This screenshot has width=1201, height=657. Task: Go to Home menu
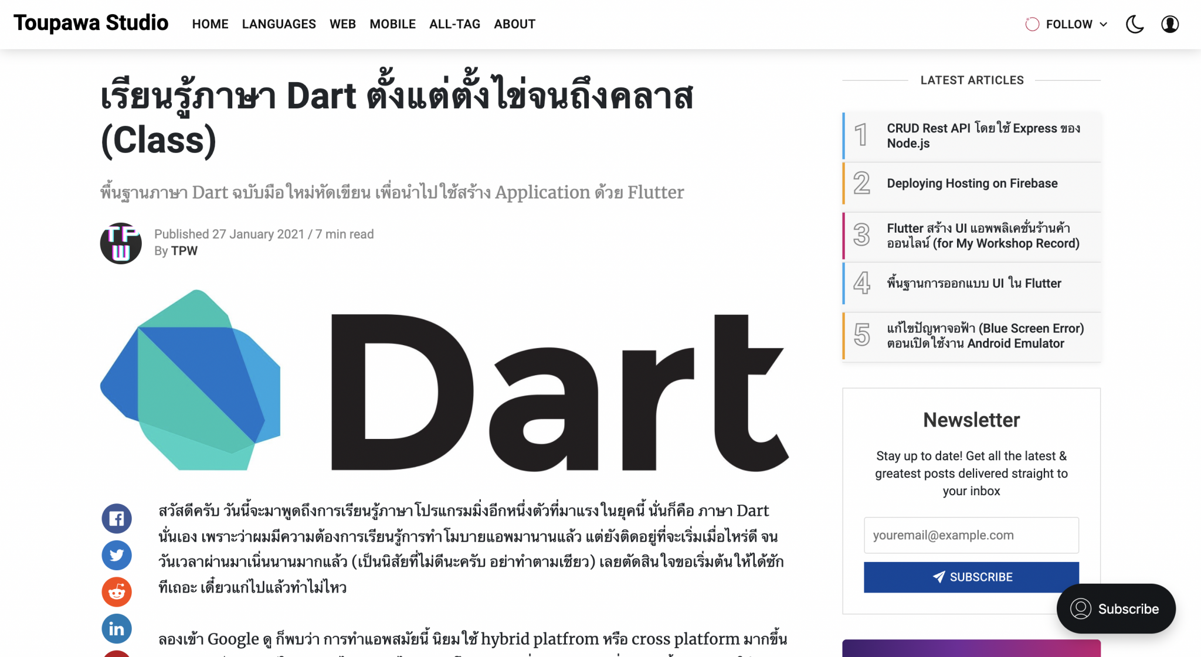[210, 24]
